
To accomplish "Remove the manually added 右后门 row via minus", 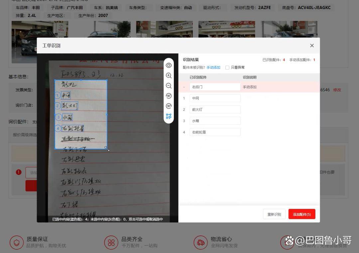I will coord(184,87).
